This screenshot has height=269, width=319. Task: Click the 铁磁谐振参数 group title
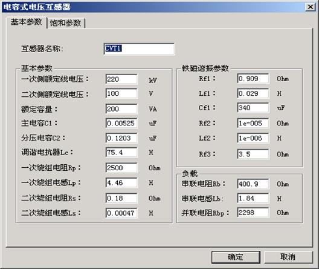[x=205, y=68]
